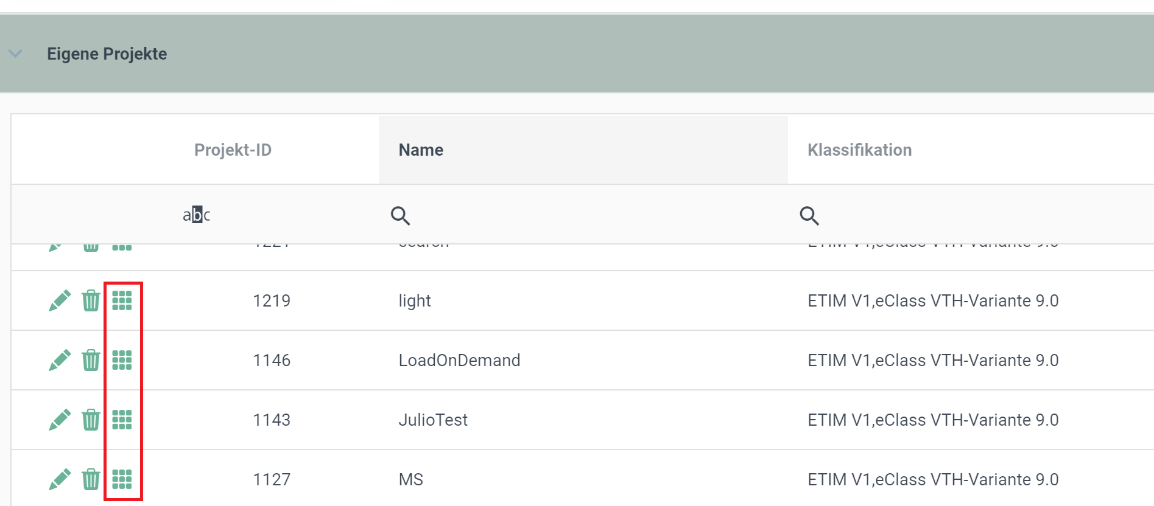Open grid view for project 1219
The height and width of the screenshot is (506, 1154).
[x=122, y=300]
